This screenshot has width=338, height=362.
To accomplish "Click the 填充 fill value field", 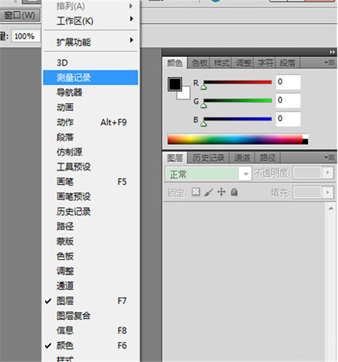I will point(307,193).
